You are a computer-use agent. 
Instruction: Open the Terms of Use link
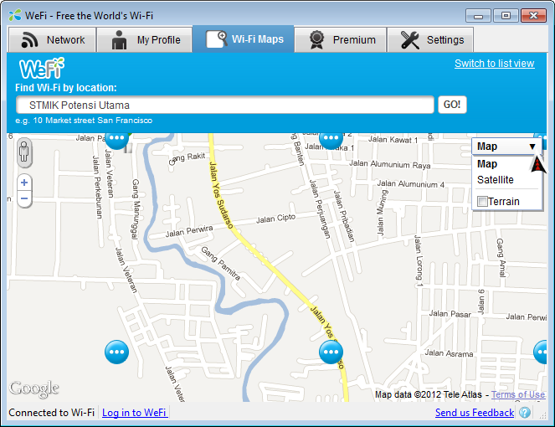coord(518,394)
